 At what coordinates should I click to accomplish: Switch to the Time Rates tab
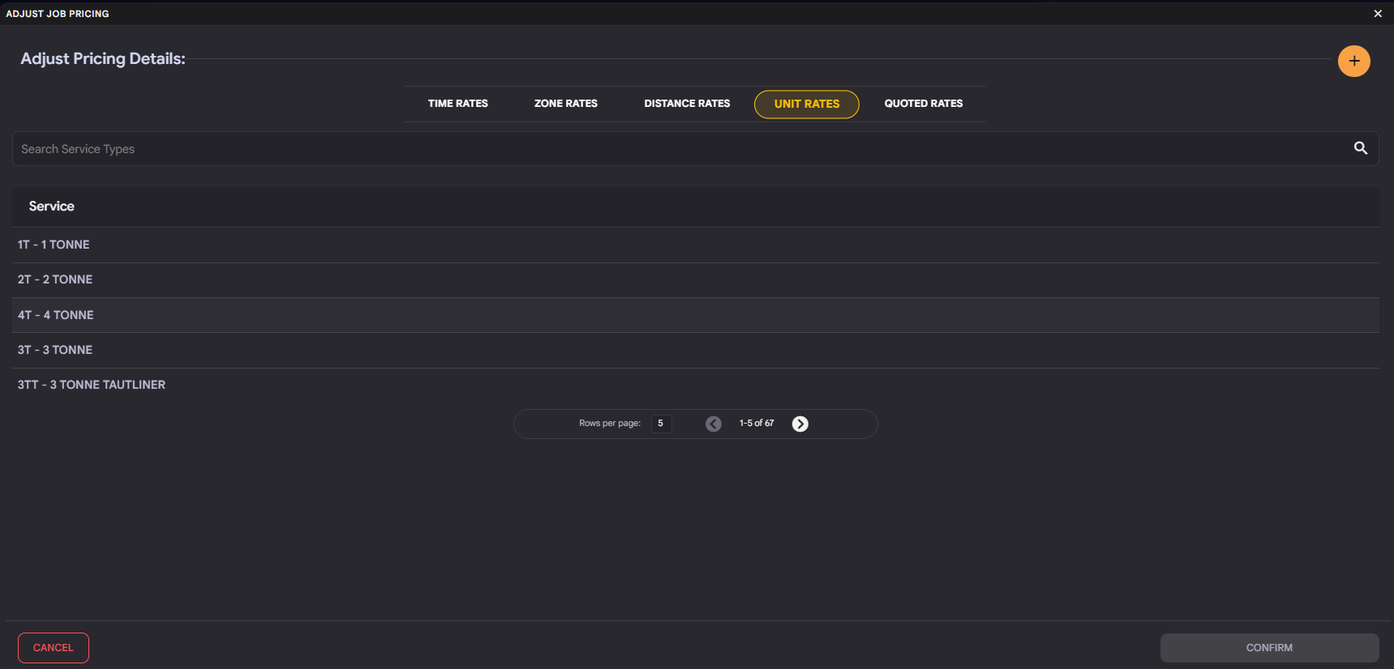458,104
